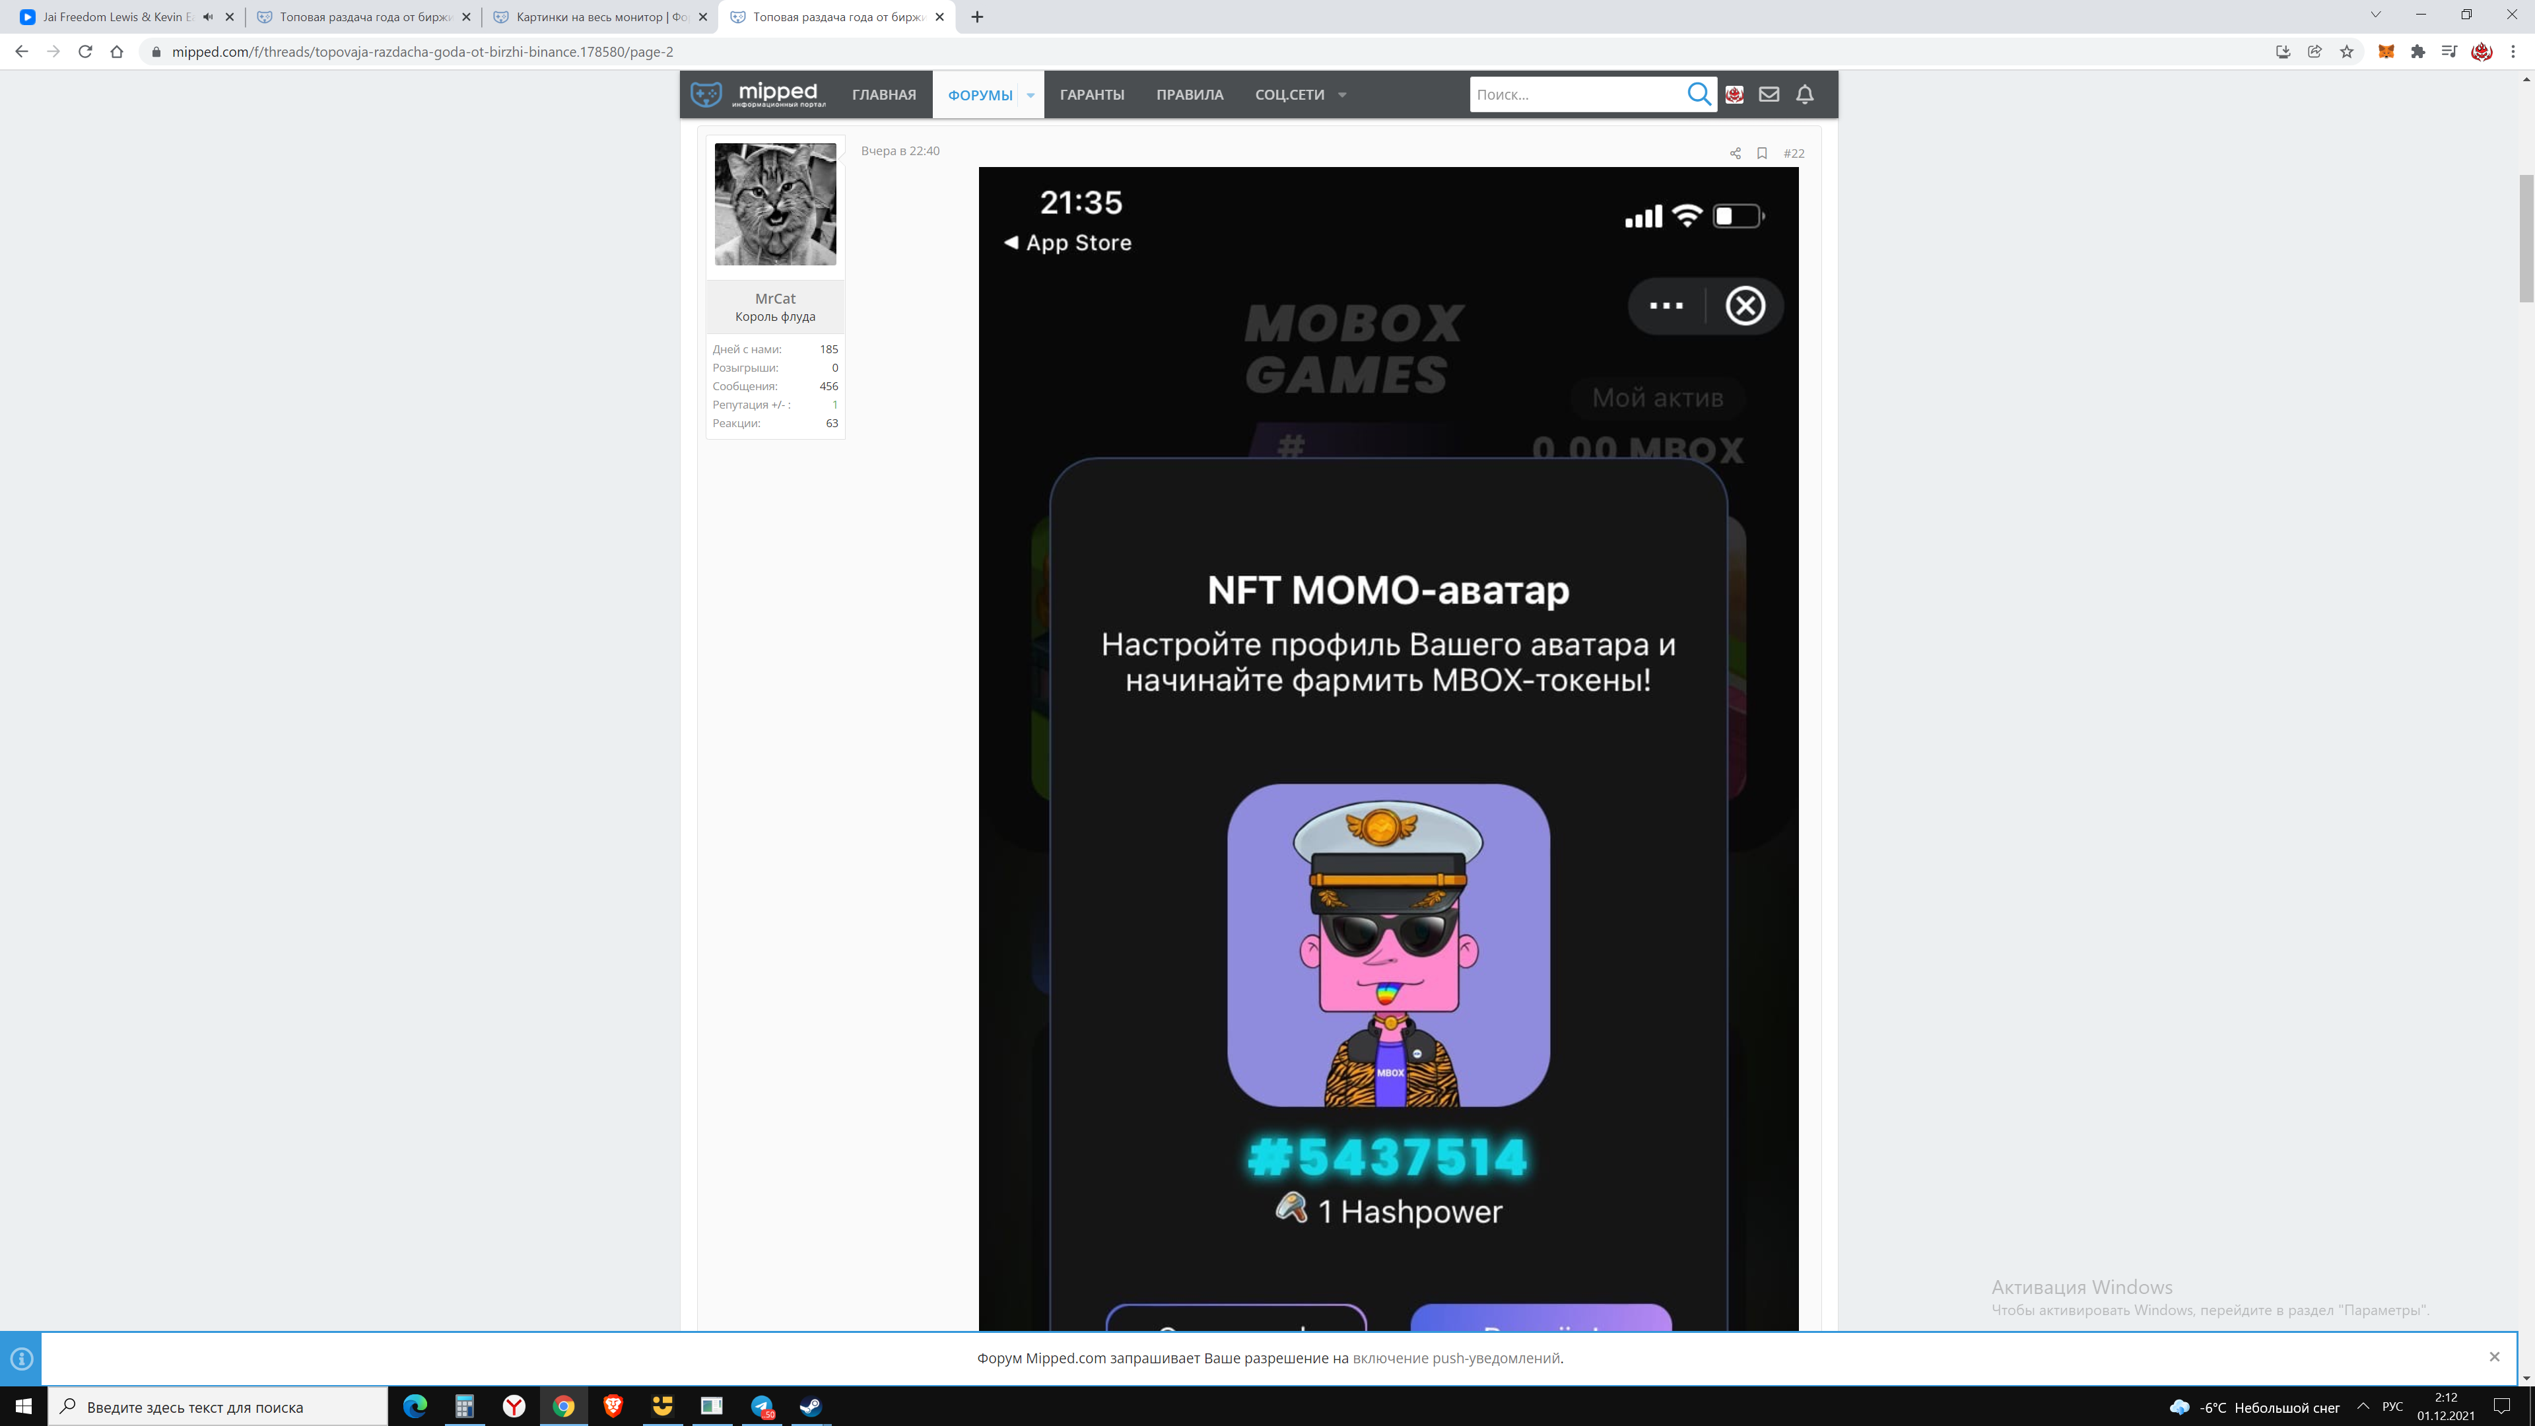Switch the РУС input language
The width and height of the screenshot is (2535, 1426).
click(2392, 1406)
